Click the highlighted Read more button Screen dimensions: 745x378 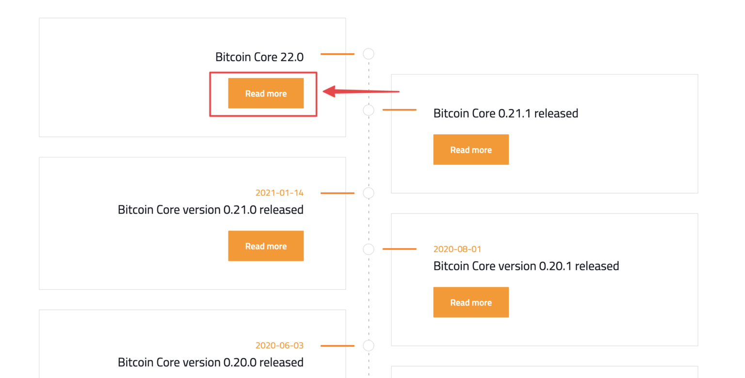click(266, 93)
